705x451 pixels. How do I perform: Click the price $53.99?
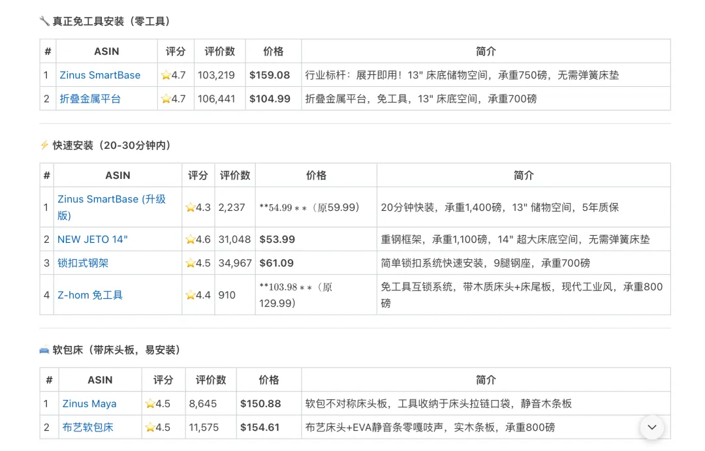[x=277, y=240]
